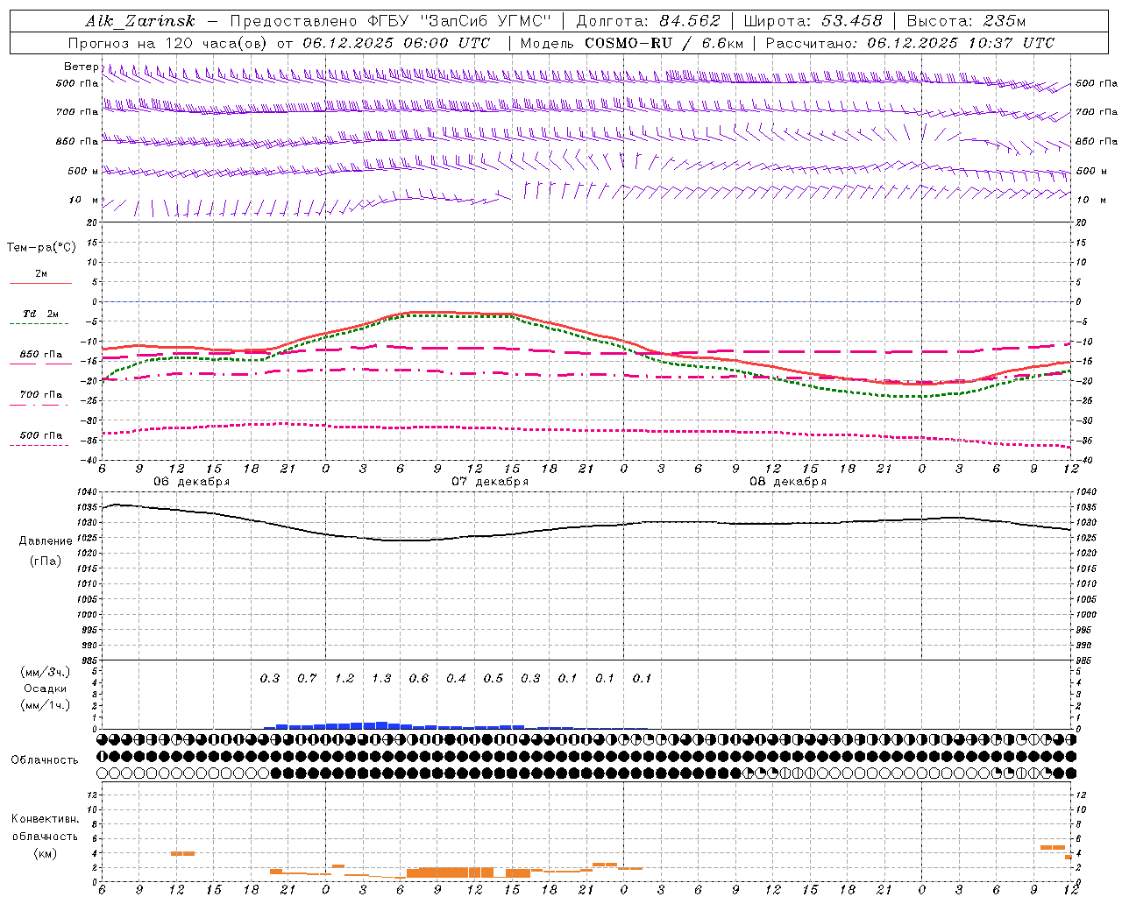Image resolution: width=1122 pixels, height=897 pixels.
Task: Click the 07 декабря date label
Action: click(x=490, y=482)
